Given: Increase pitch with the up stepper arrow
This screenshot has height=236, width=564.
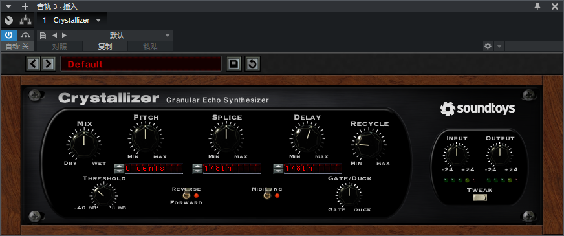Looking at the screenshot, I should (119, 166).
